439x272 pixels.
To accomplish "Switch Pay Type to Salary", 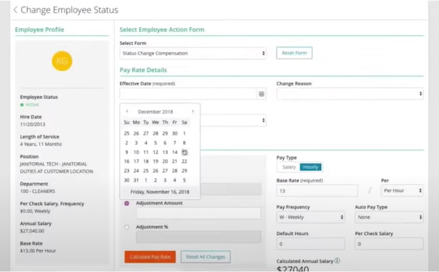I will click(x=289, y=167).
